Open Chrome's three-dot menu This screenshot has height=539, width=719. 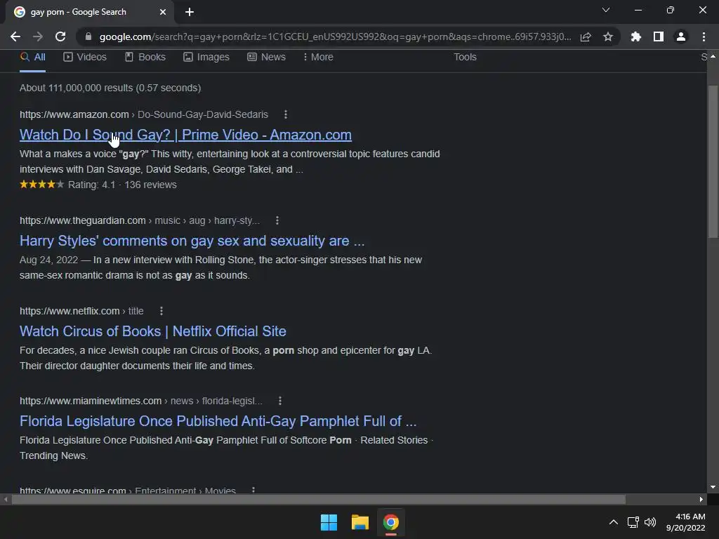click(704, 36)
